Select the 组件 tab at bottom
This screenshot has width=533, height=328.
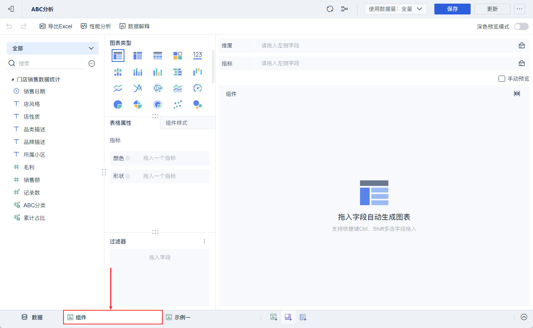[x=113, y=317]
